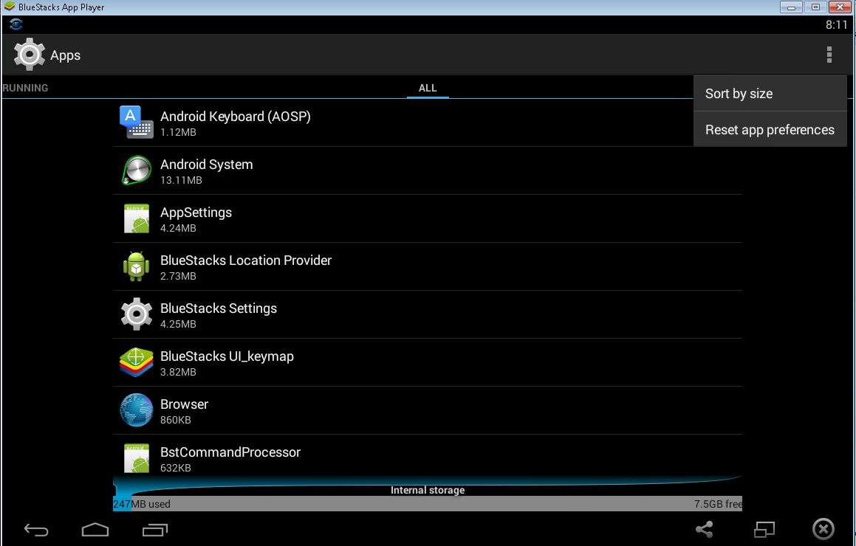Click the 247MB used label

point(142,504)
